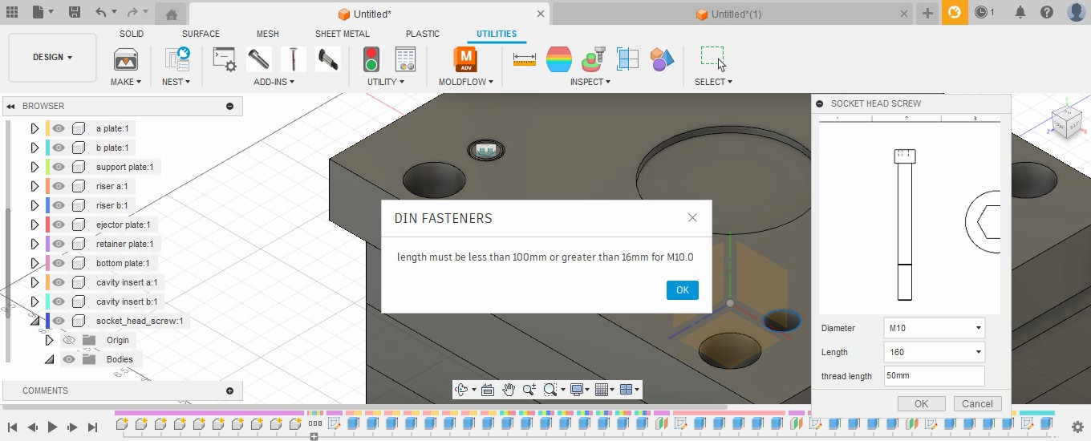Switch to the SOLID tab
Viewport: 1091px width, 441px height.
click(x=132, y=34)
